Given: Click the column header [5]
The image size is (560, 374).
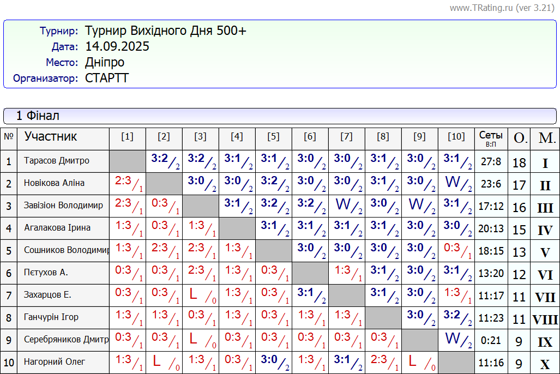Looking at the screenshot, I should [x=273, y=137].
